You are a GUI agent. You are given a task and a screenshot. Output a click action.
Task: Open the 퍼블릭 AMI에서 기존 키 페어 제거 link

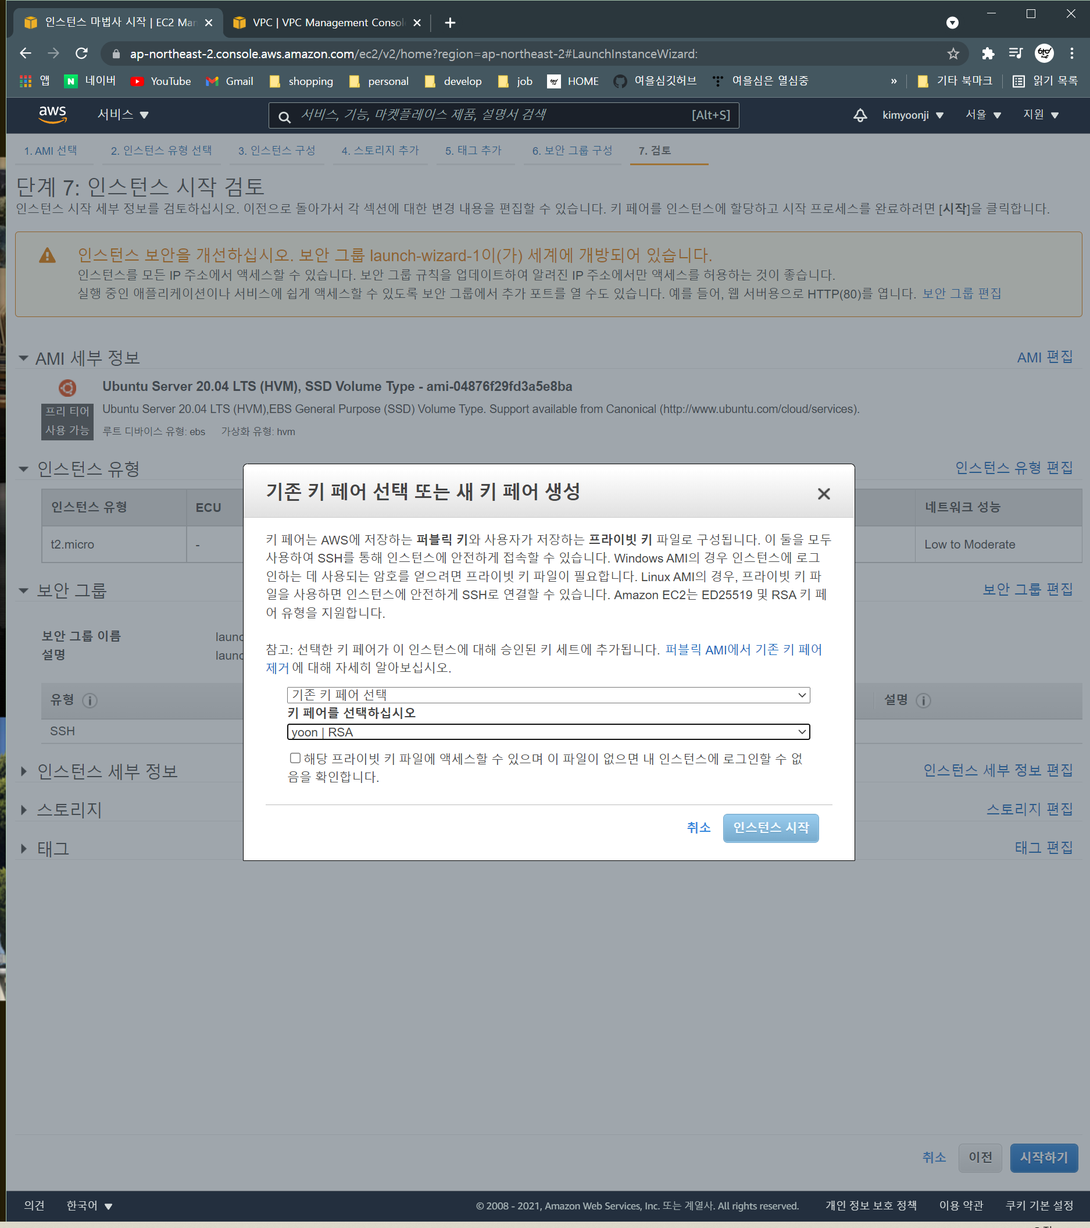click(x=744, y=649)
